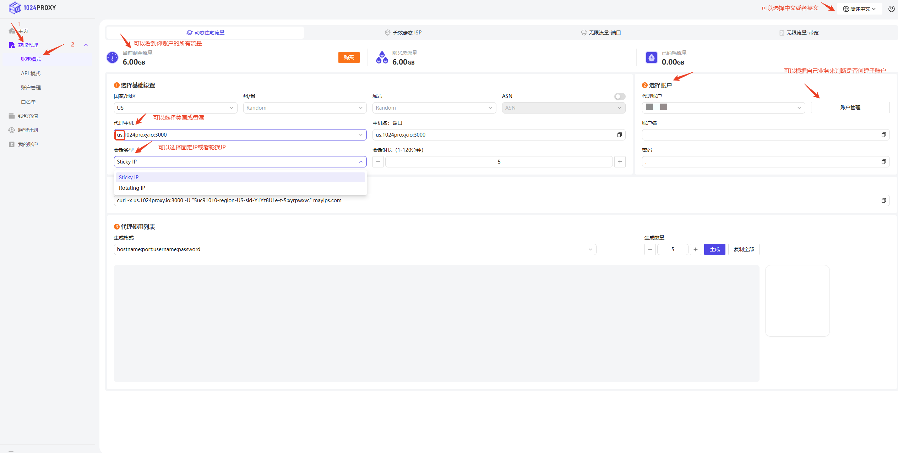
Task: Click the blue generate button
Action: (x=714, y=249)
